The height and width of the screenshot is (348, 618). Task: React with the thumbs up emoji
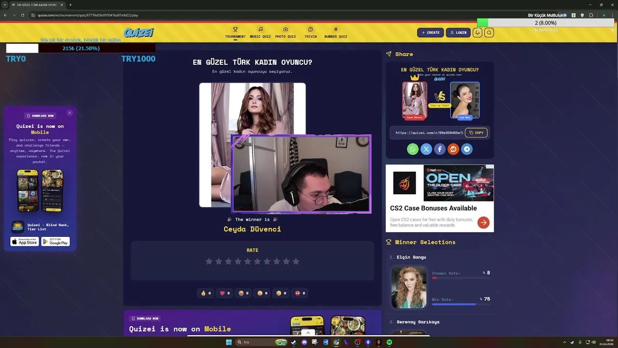point(206,293)
